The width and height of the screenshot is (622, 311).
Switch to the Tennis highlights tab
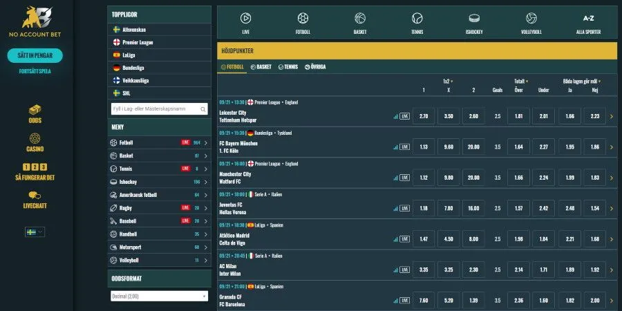coord(288,67)
